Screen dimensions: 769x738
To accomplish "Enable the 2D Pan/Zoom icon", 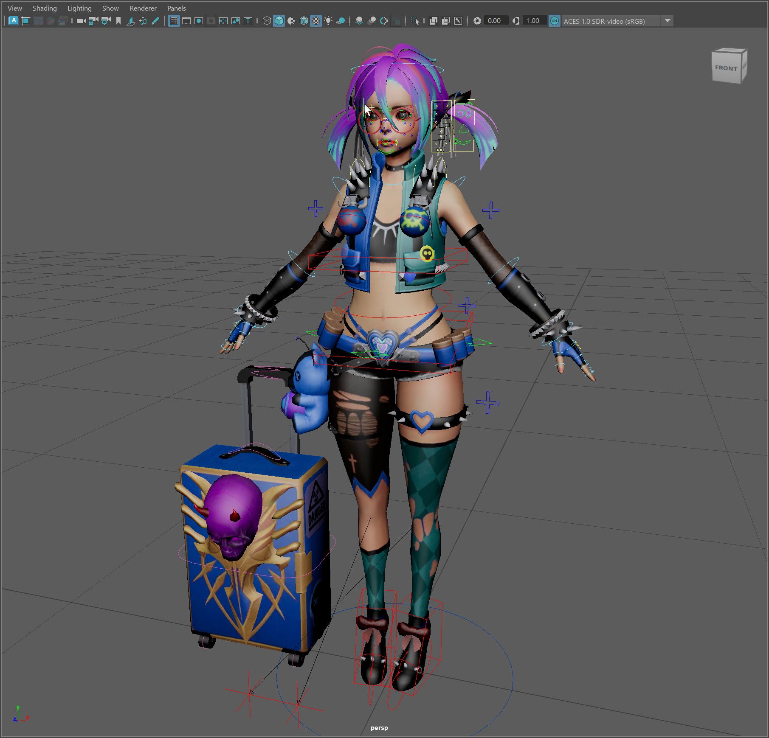I will 143,21.
